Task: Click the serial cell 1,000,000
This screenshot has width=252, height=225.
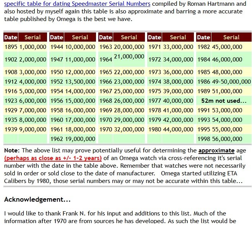Action: point(33,47)
